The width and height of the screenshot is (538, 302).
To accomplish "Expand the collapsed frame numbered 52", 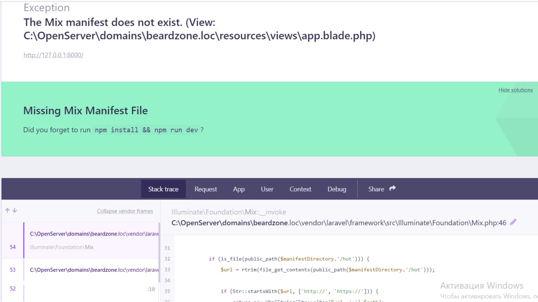I will (x=84, y=289).
